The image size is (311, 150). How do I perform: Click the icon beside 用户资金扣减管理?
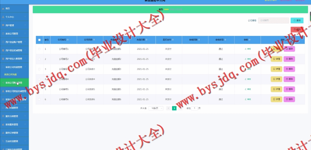(x=3, y=51)
